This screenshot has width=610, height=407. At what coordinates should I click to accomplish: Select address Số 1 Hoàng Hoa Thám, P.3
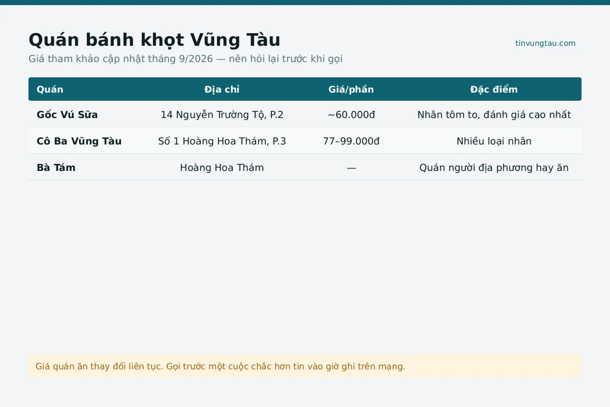pyautogui.click(x=222, y=141)
